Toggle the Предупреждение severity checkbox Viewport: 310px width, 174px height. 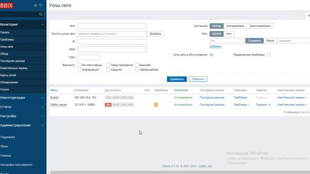point(108,65)
